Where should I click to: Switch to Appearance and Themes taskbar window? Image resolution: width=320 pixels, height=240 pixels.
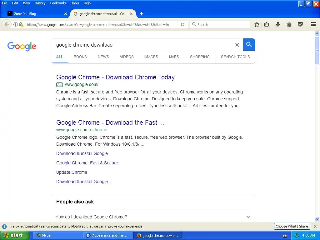click(108, 236)
